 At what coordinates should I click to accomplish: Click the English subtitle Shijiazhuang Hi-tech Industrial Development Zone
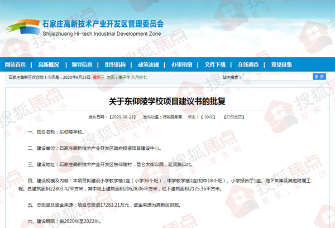(102, 34)
